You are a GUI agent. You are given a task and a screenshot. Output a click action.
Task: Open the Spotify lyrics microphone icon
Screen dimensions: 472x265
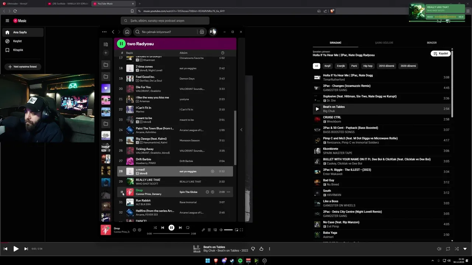[x=203, y=230]
